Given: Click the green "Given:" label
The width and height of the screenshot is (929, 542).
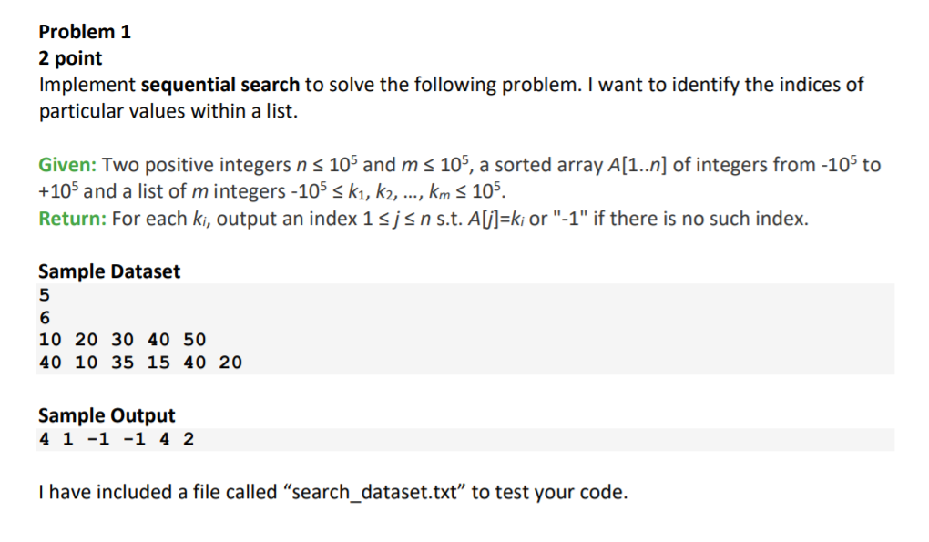Looking at the screenshot, I should pyautogui.click(x=67, y=165).
